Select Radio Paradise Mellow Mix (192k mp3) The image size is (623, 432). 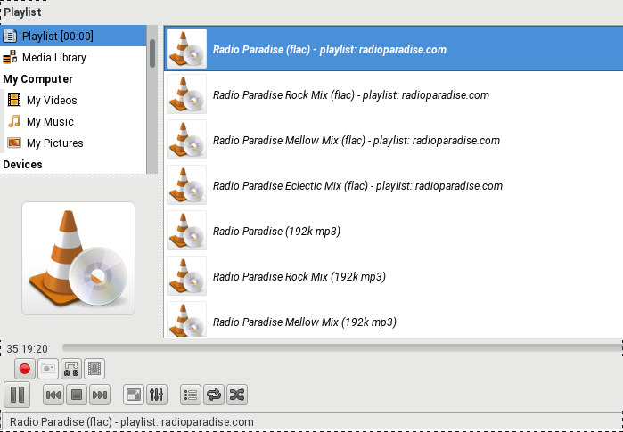pos(393,320)
